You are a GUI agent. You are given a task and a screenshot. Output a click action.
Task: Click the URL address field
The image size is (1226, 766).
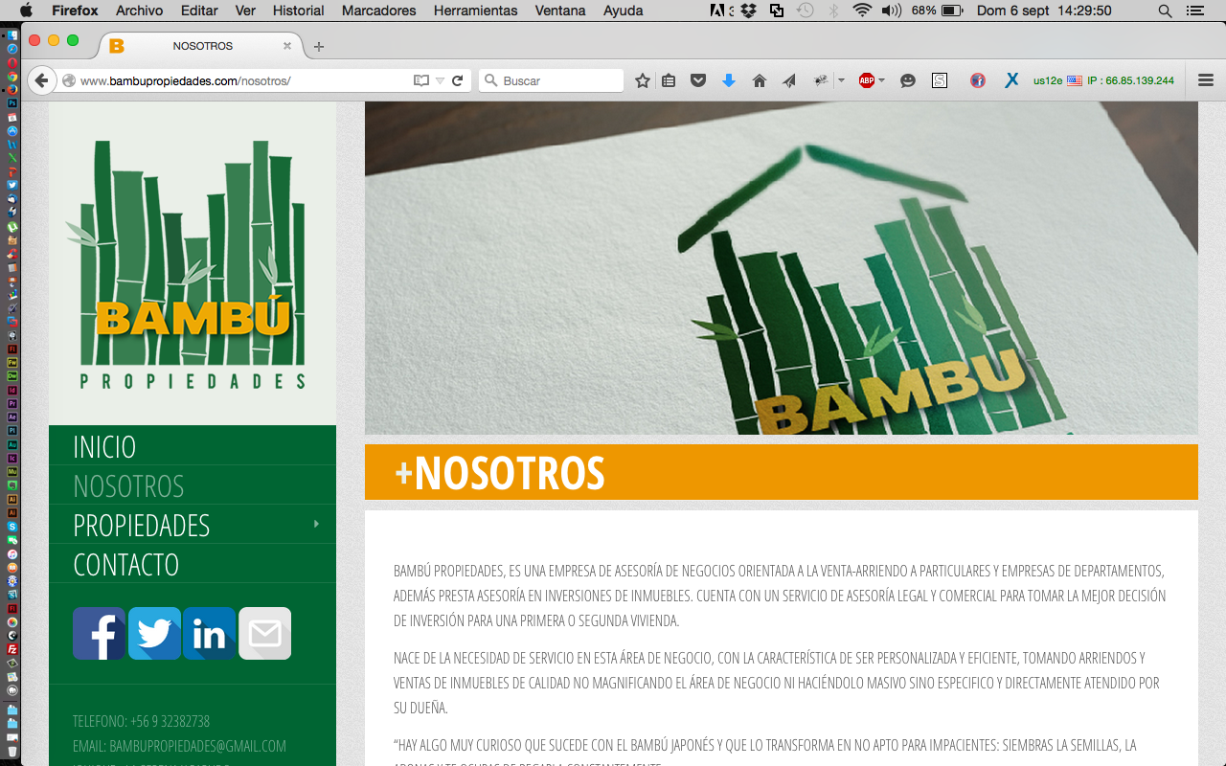point(244,80)
